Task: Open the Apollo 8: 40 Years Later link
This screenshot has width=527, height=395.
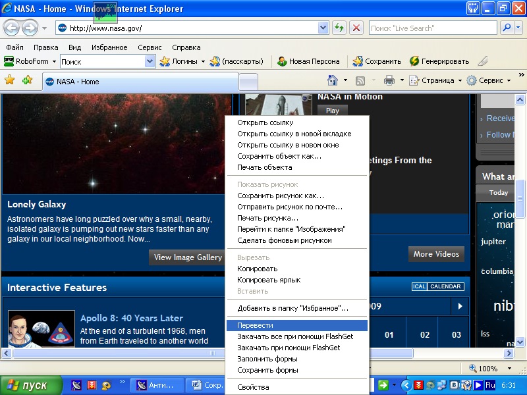Action: click(x=132, y=318)
